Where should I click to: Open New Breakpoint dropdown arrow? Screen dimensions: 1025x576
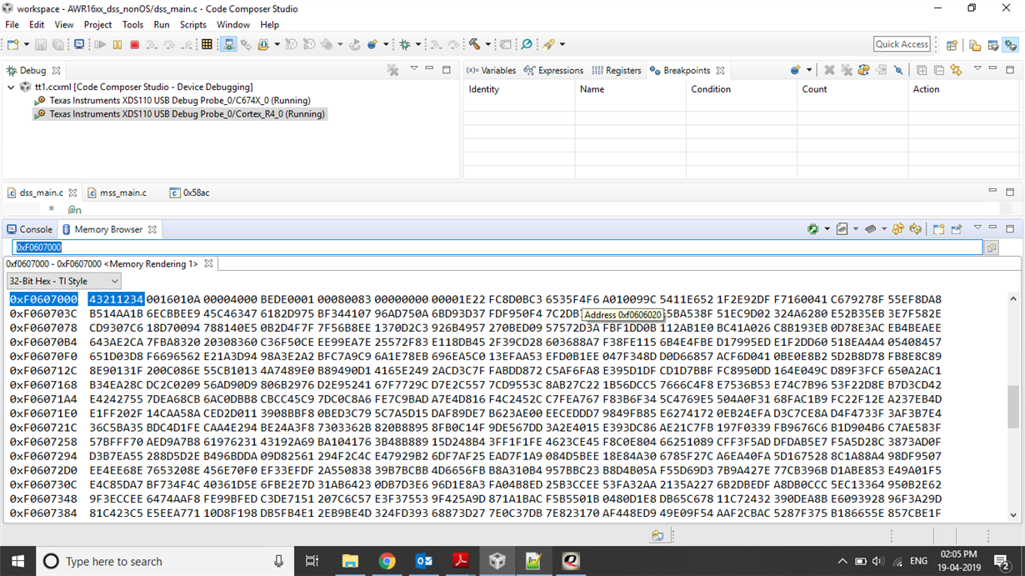[x=809, y=70]
